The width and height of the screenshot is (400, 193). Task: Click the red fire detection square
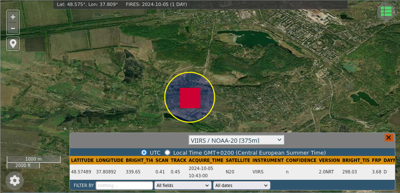pos(190,98)
